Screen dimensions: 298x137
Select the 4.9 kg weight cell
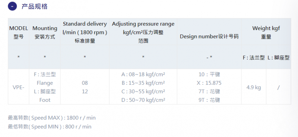pos(254,87)
